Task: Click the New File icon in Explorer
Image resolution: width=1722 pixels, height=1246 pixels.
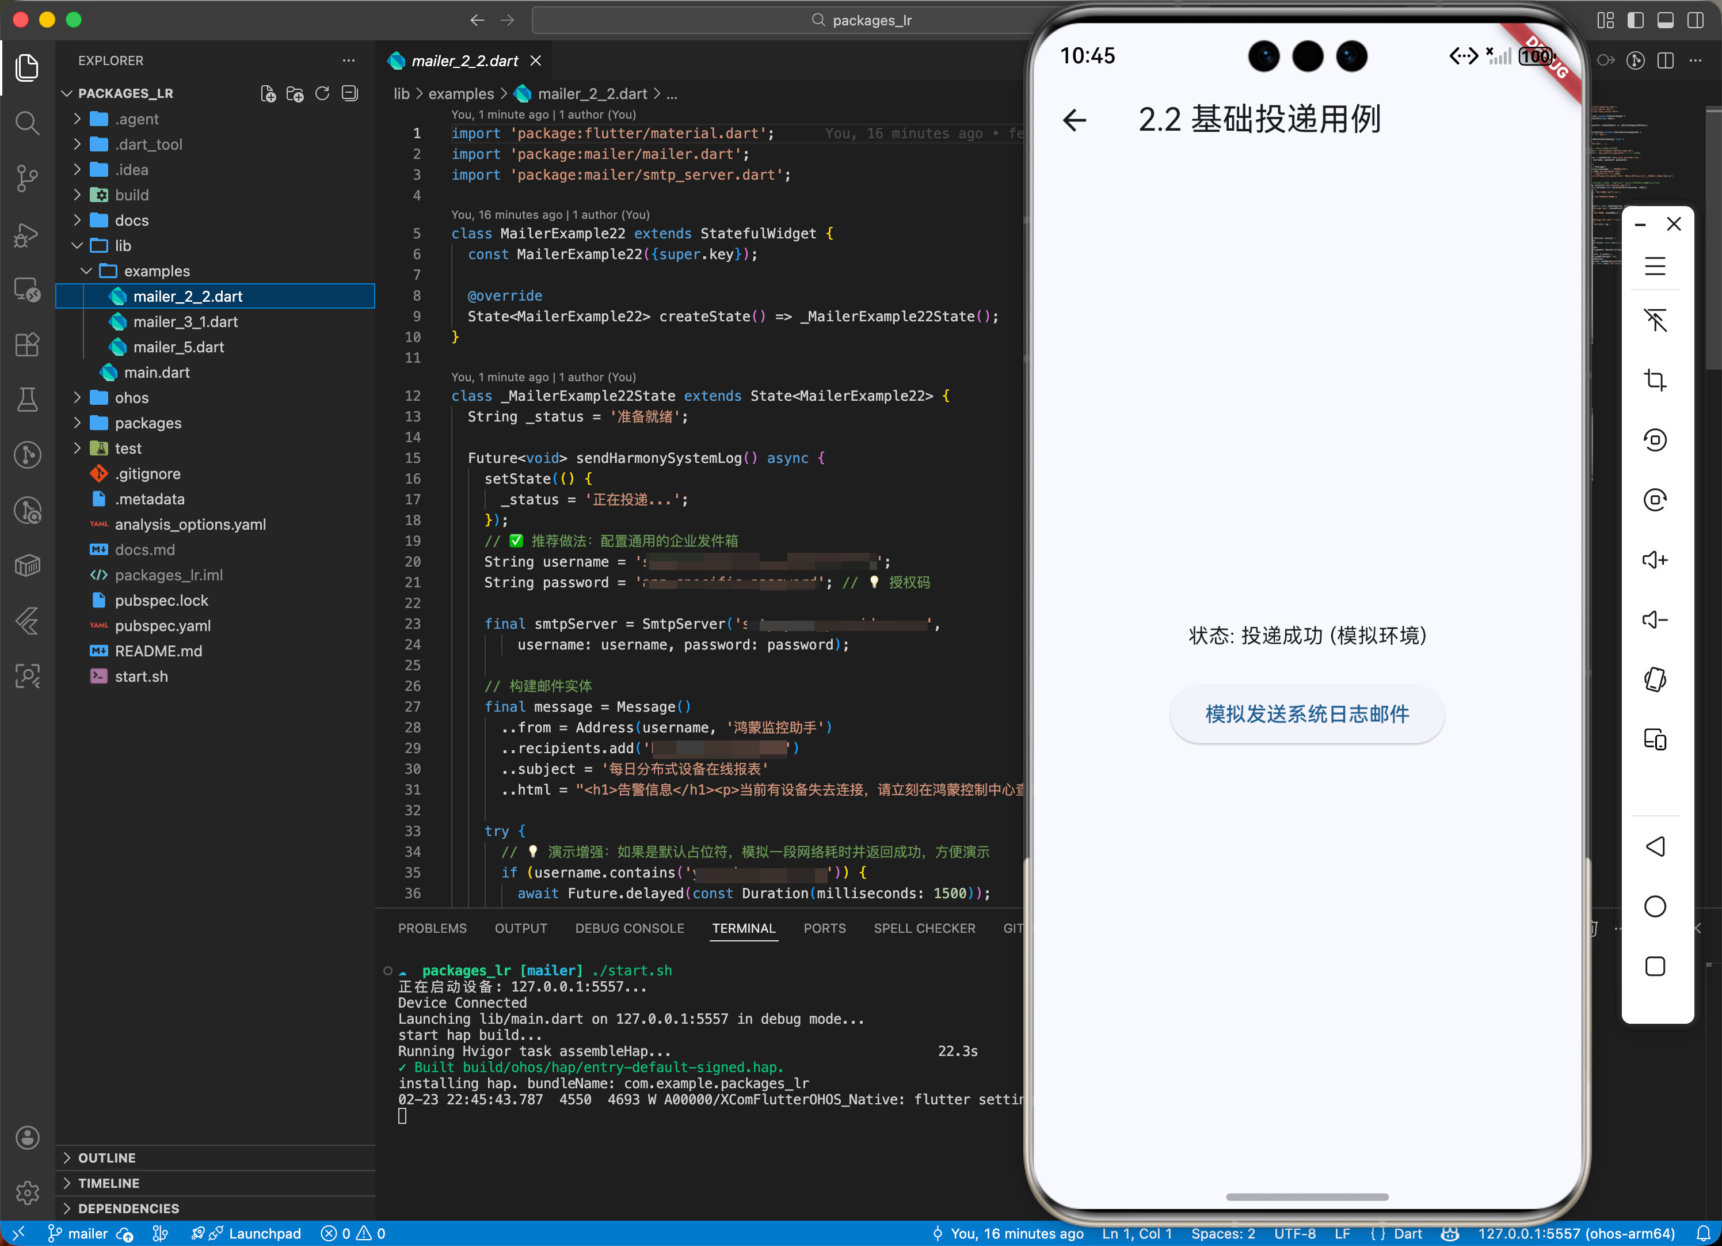Action: tap(267, 93)
